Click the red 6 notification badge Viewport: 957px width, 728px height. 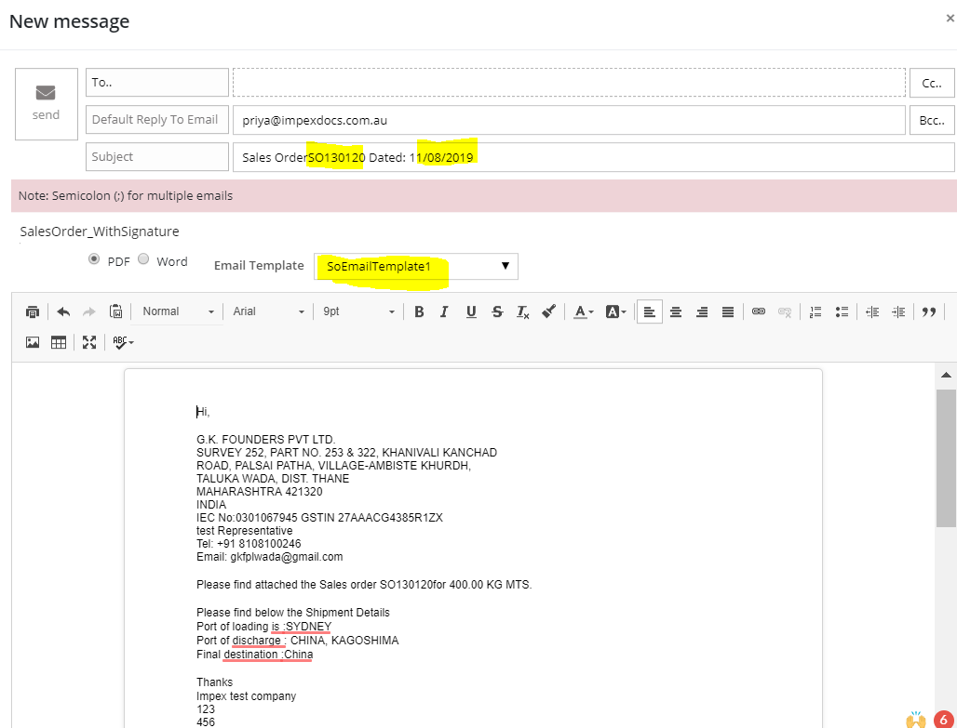(944, 720)
